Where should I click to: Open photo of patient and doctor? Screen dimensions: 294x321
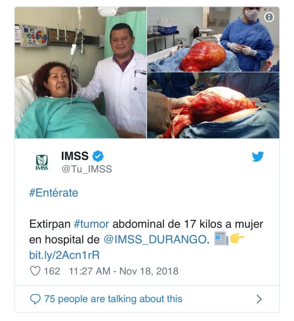coord(80,72)
